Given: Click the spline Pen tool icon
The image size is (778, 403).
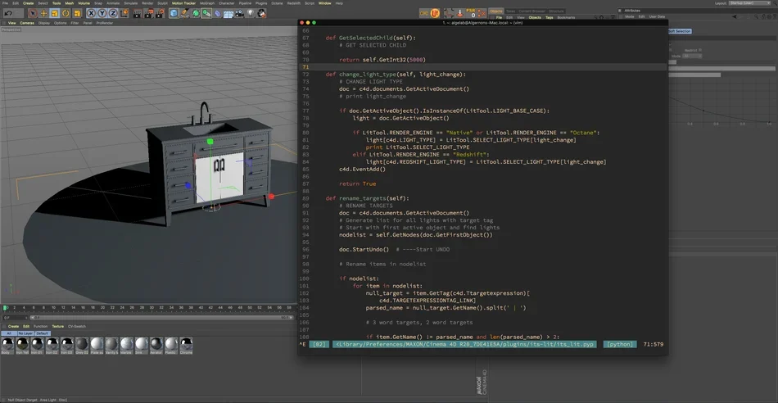Looking at the screenshot, I should pos(184,13).
